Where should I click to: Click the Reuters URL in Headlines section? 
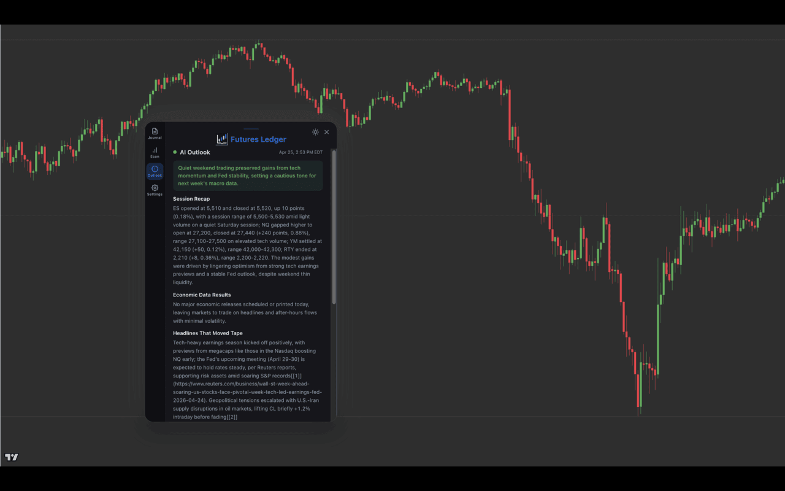pyautogui.click(x=247, y=392)
